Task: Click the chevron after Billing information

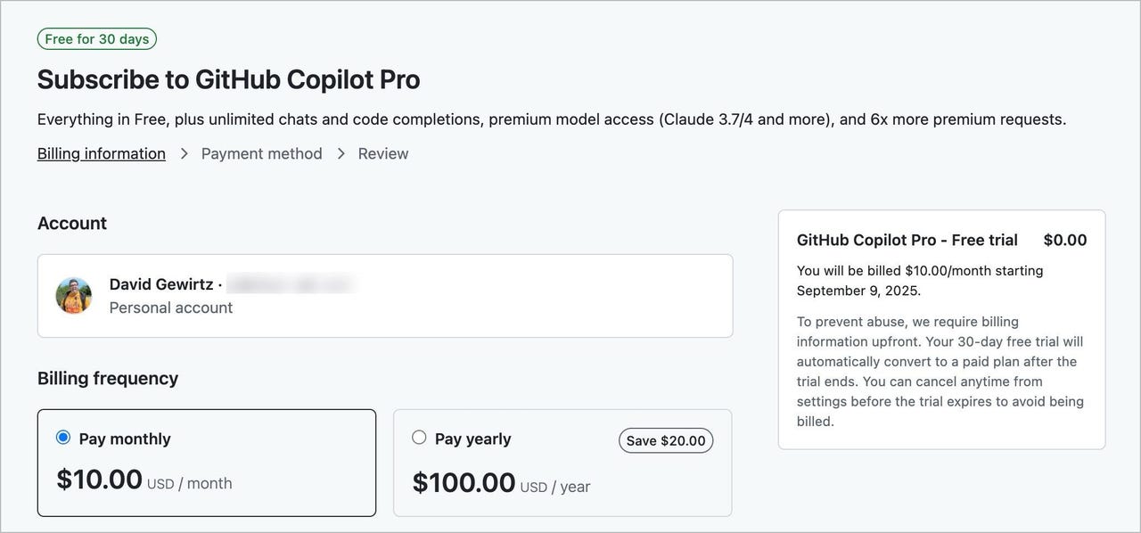Action: pyautogui.click(x=184, y=153)
